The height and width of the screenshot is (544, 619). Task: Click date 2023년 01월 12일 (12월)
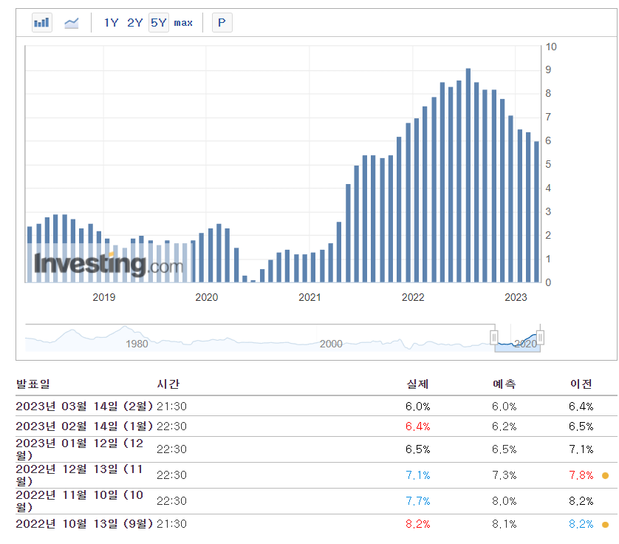pyautogui.click(x=80, y=449)
